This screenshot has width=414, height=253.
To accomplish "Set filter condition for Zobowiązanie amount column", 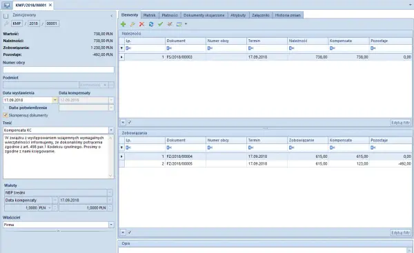I will coord(291,148).
